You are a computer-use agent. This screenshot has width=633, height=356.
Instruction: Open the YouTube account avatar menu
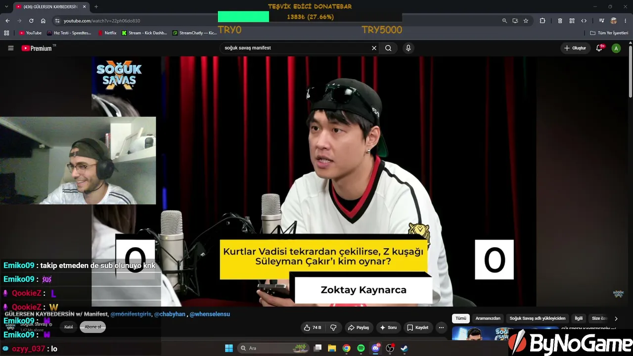tap(616, 48)
